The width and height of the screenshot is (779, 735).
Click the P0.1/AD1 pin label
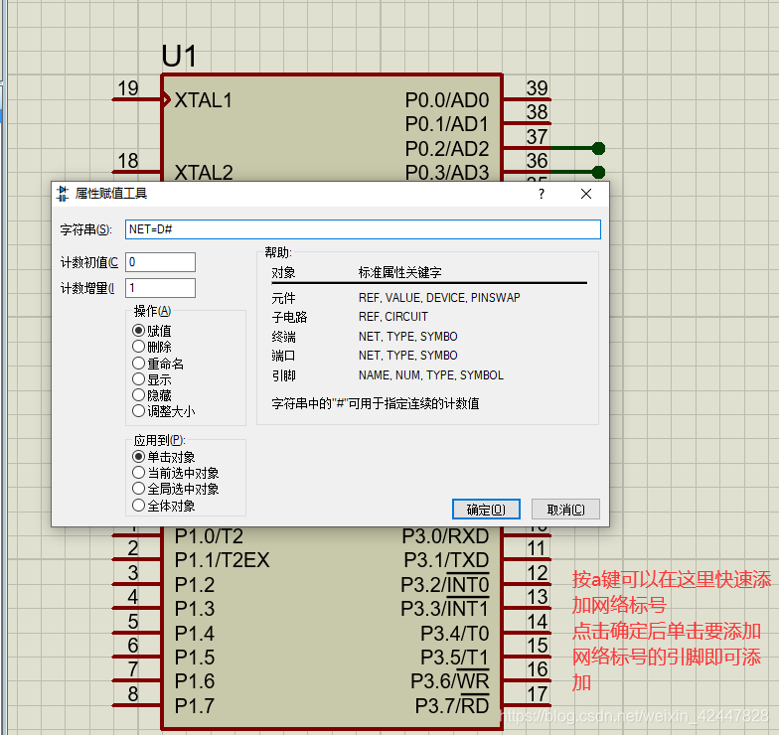[447, 124]
